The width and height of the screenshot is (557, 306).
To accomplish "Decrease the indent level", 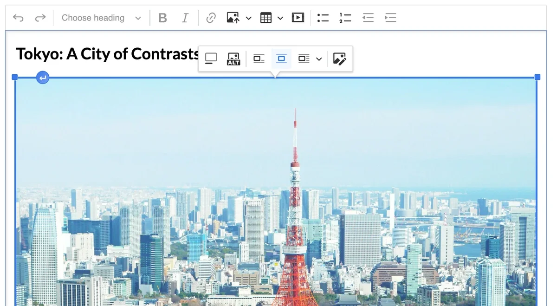I will (x=368, y=18).
